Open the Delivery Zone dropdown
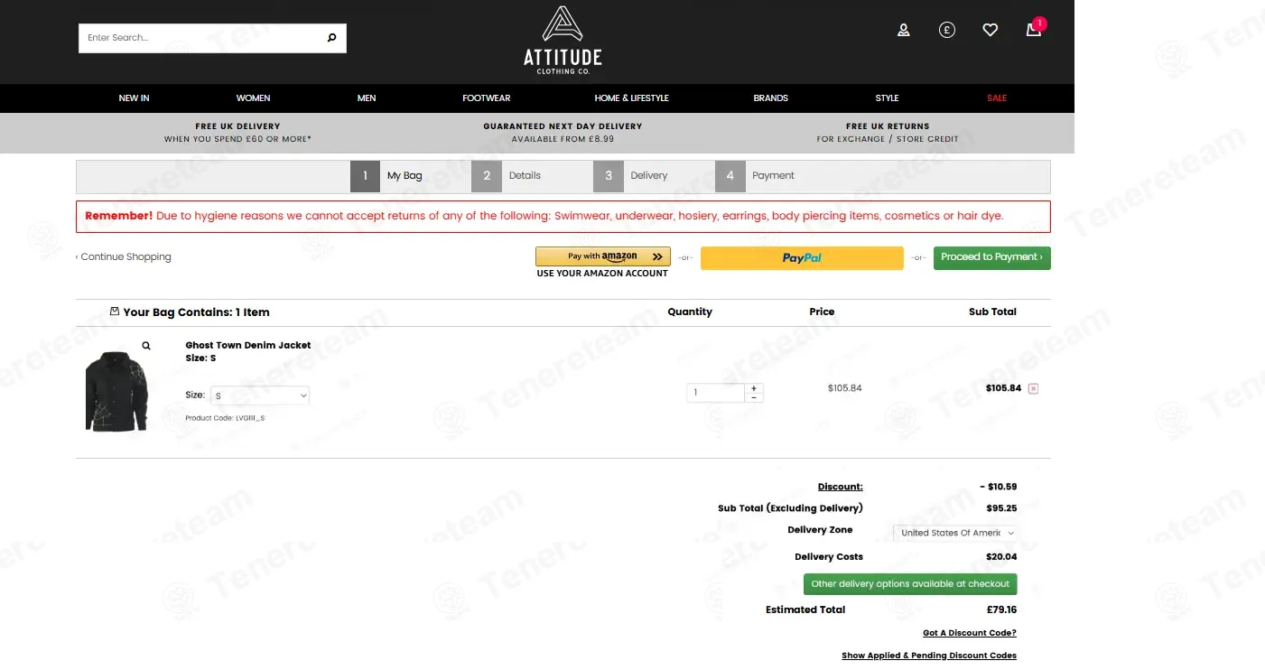The height and width of the screenshot is (670, 1265). point(955,533)
